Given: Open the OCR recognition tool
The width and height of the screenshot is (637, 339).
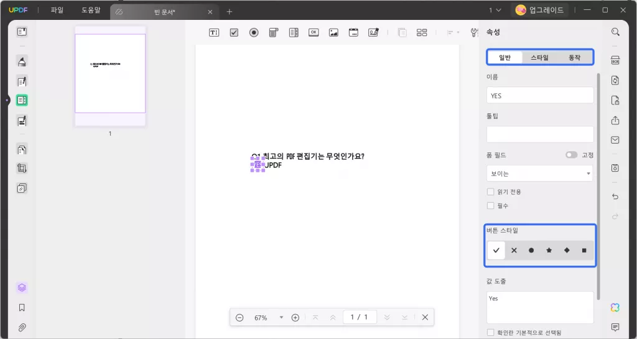Looking at the screenshot, I should click(x=615, y=60).
